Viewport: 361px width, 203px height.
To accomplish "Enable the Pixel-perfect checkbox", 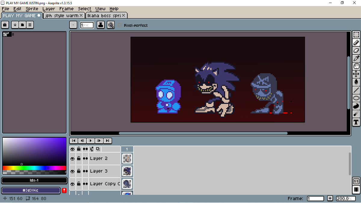I will pyautogui.click(x=120, y=25).
